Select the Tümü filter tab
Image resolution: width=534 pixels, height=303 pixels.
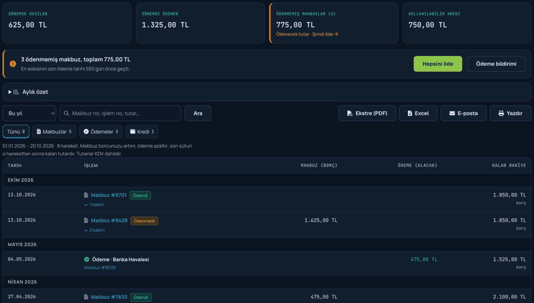pyautogui.click(x=16, y=132)
